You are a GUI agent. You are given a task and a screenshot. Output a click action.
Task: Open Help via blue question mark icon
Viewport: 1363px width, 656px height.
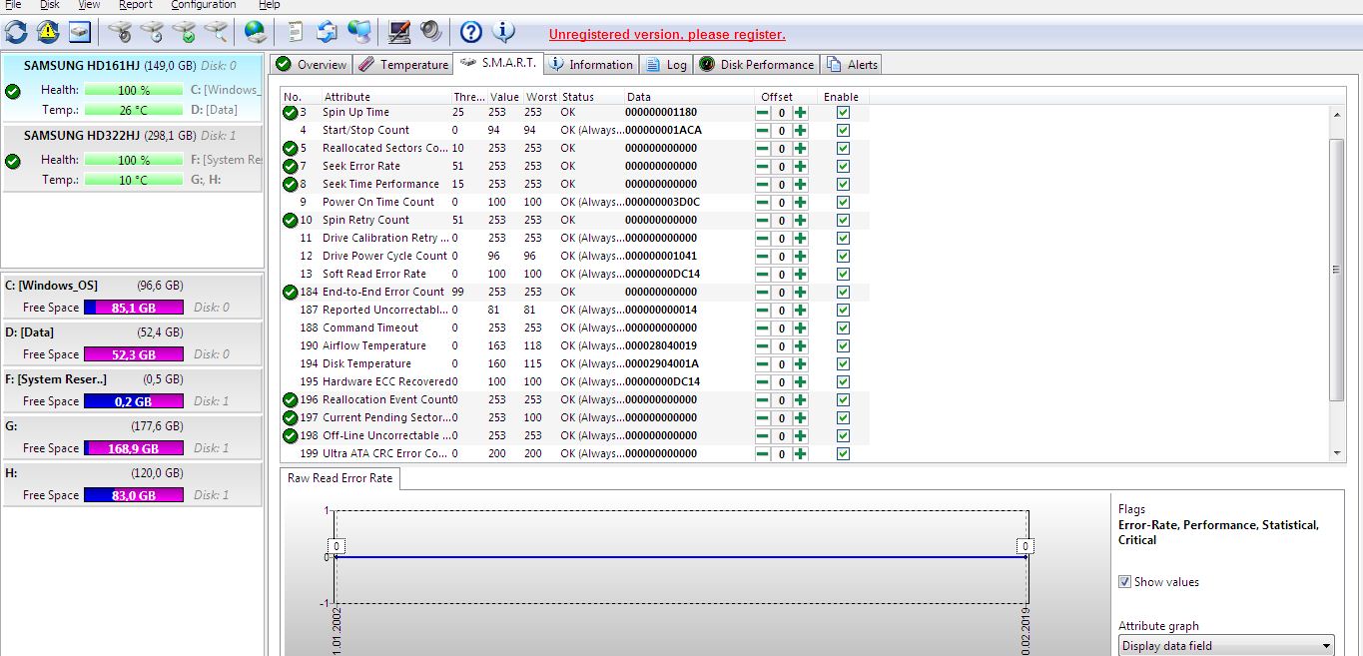pyautogui.click(x=471, y=32)
